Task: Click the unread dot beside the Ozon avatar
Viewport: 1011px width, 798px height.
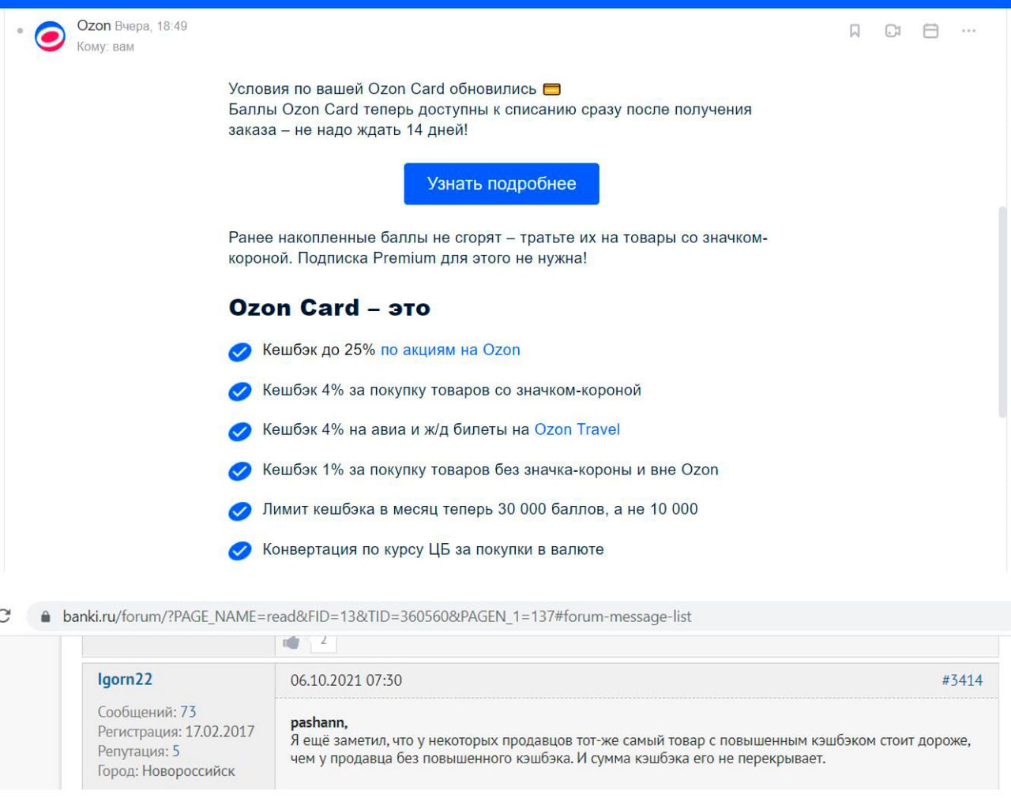Action: (20, 32)
